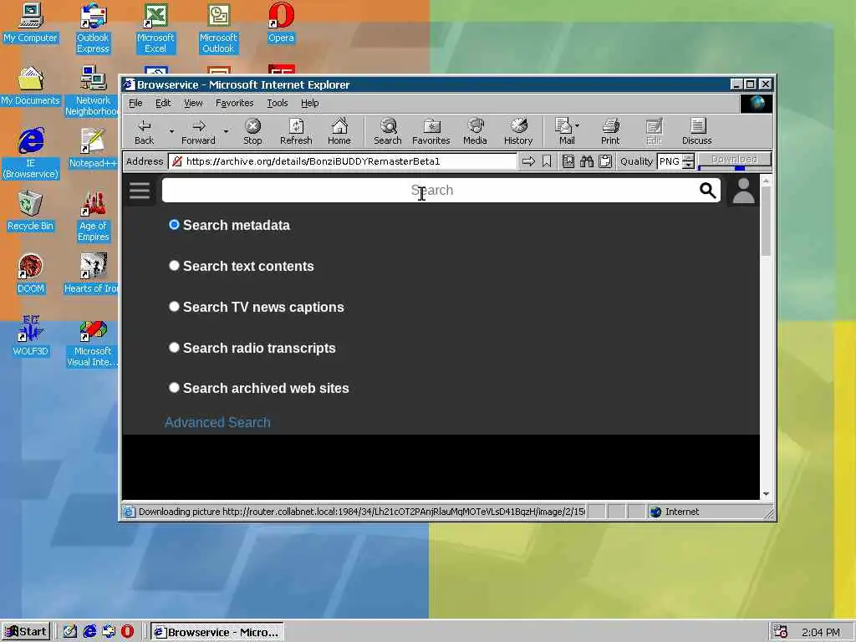The height and width of the screenshot is (642, 856).
Task: Click the system tray clock 2:04 PM
Action: [x=820, y=632]
